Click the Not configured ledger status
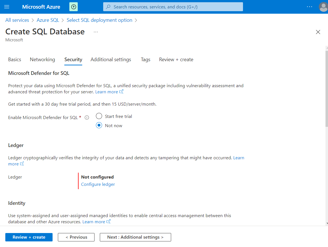This screenshot has width=328, height=247. pyautogui.click(x=98, y=177)
